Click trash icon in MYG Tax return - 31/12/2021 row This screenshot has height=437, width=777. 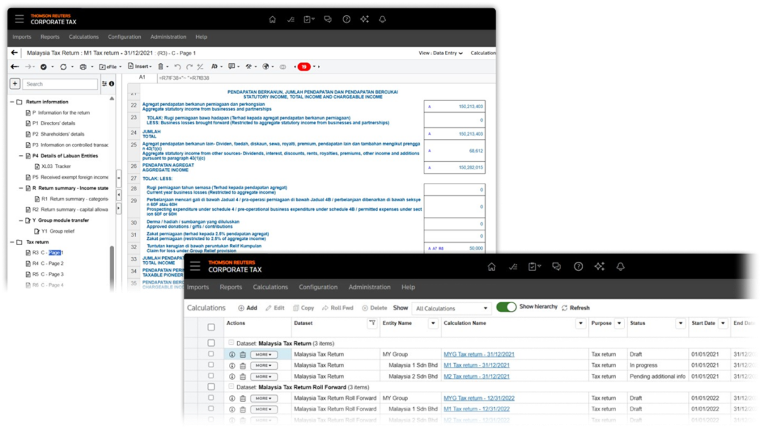click(243, 355)
